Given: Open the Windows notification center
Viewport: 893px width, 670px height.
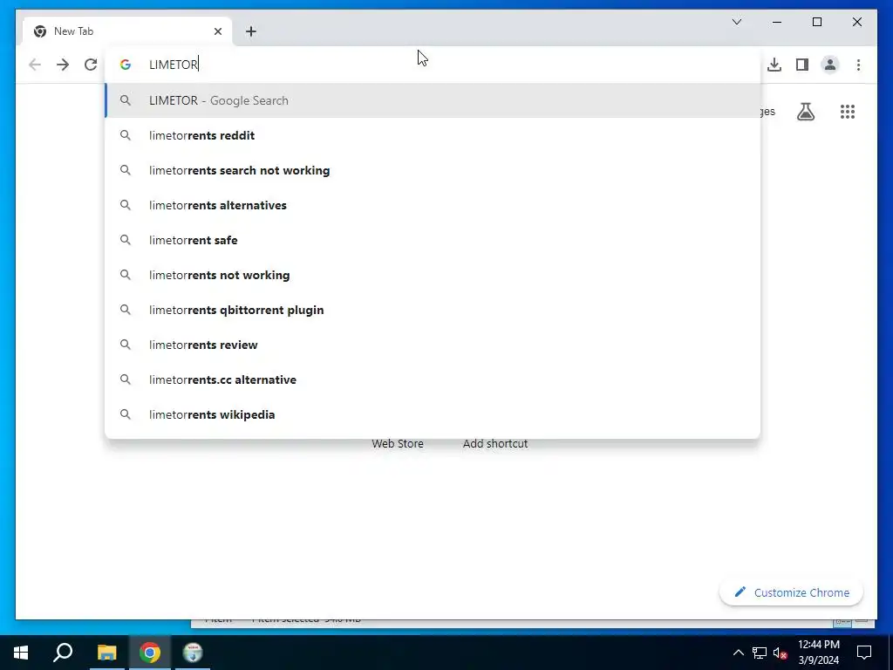Looking at the screenshot, I should 864,653.
